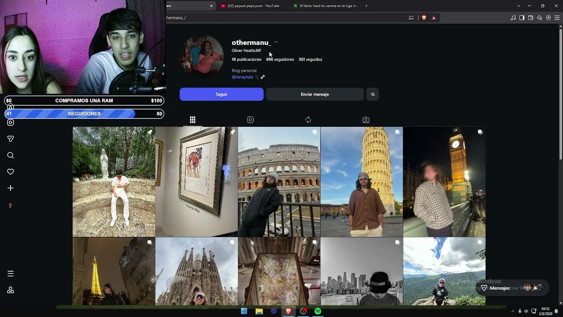Screen dimensions: 563x317
Task: Open the Mensajes floating messages button
Action: pyautogui.click(x=512, y=288)
